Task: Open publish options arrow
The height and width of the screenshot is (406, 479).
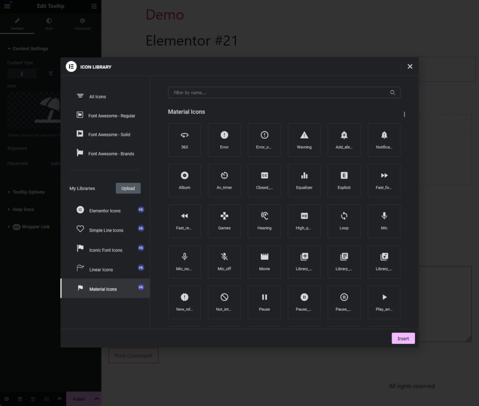Action: point(96,399)
